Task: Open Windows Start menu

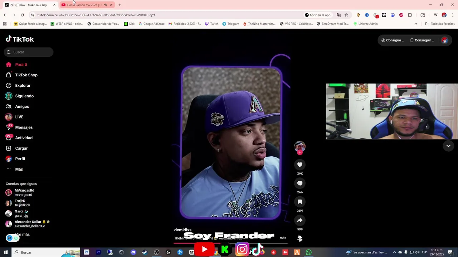Action: pos(5,252)
